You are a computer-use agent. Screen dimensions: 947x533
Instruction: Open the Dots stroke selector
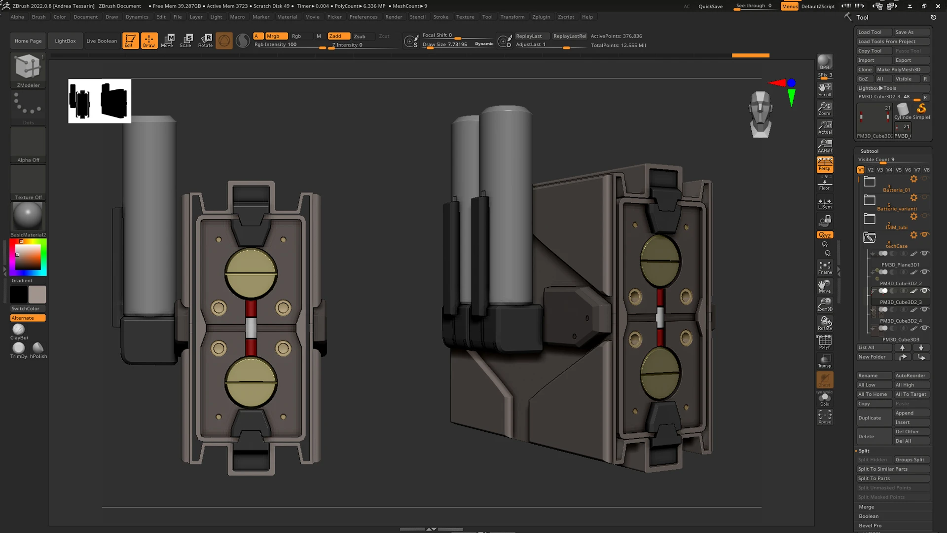[28, 108]
